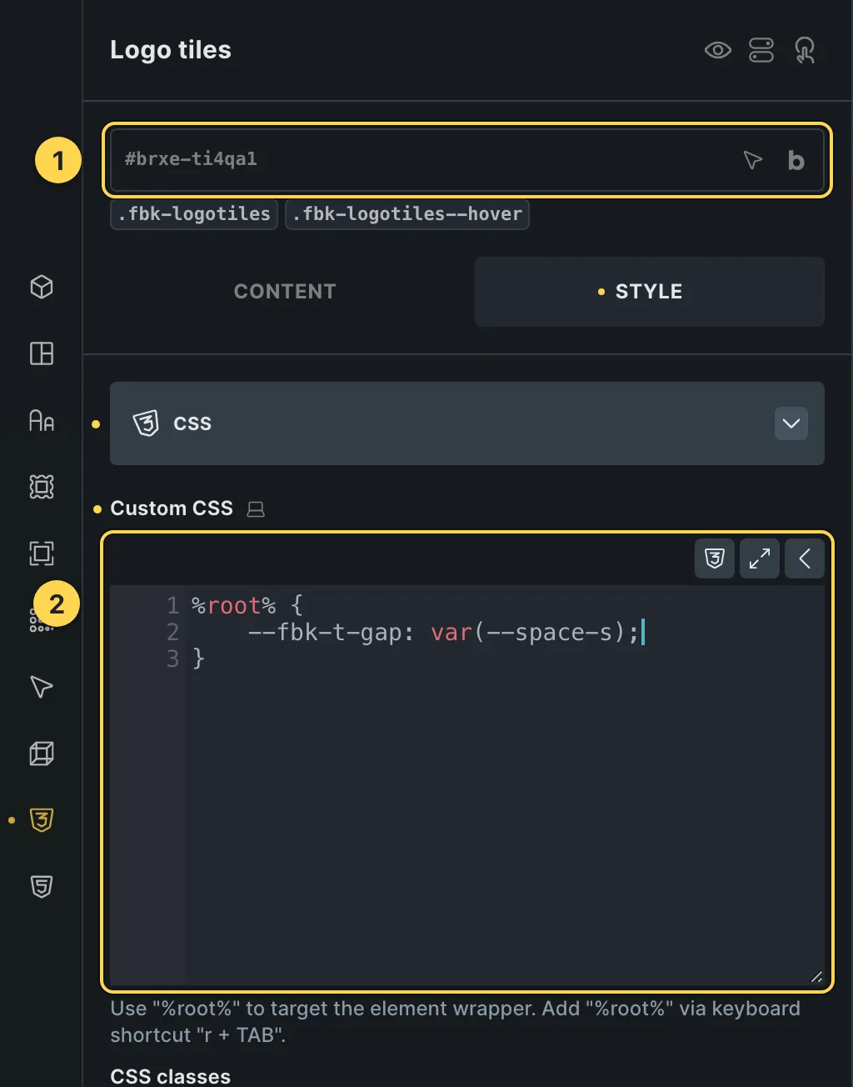Expand the CSS editor to fullscreen

click(x=760, y=559)
